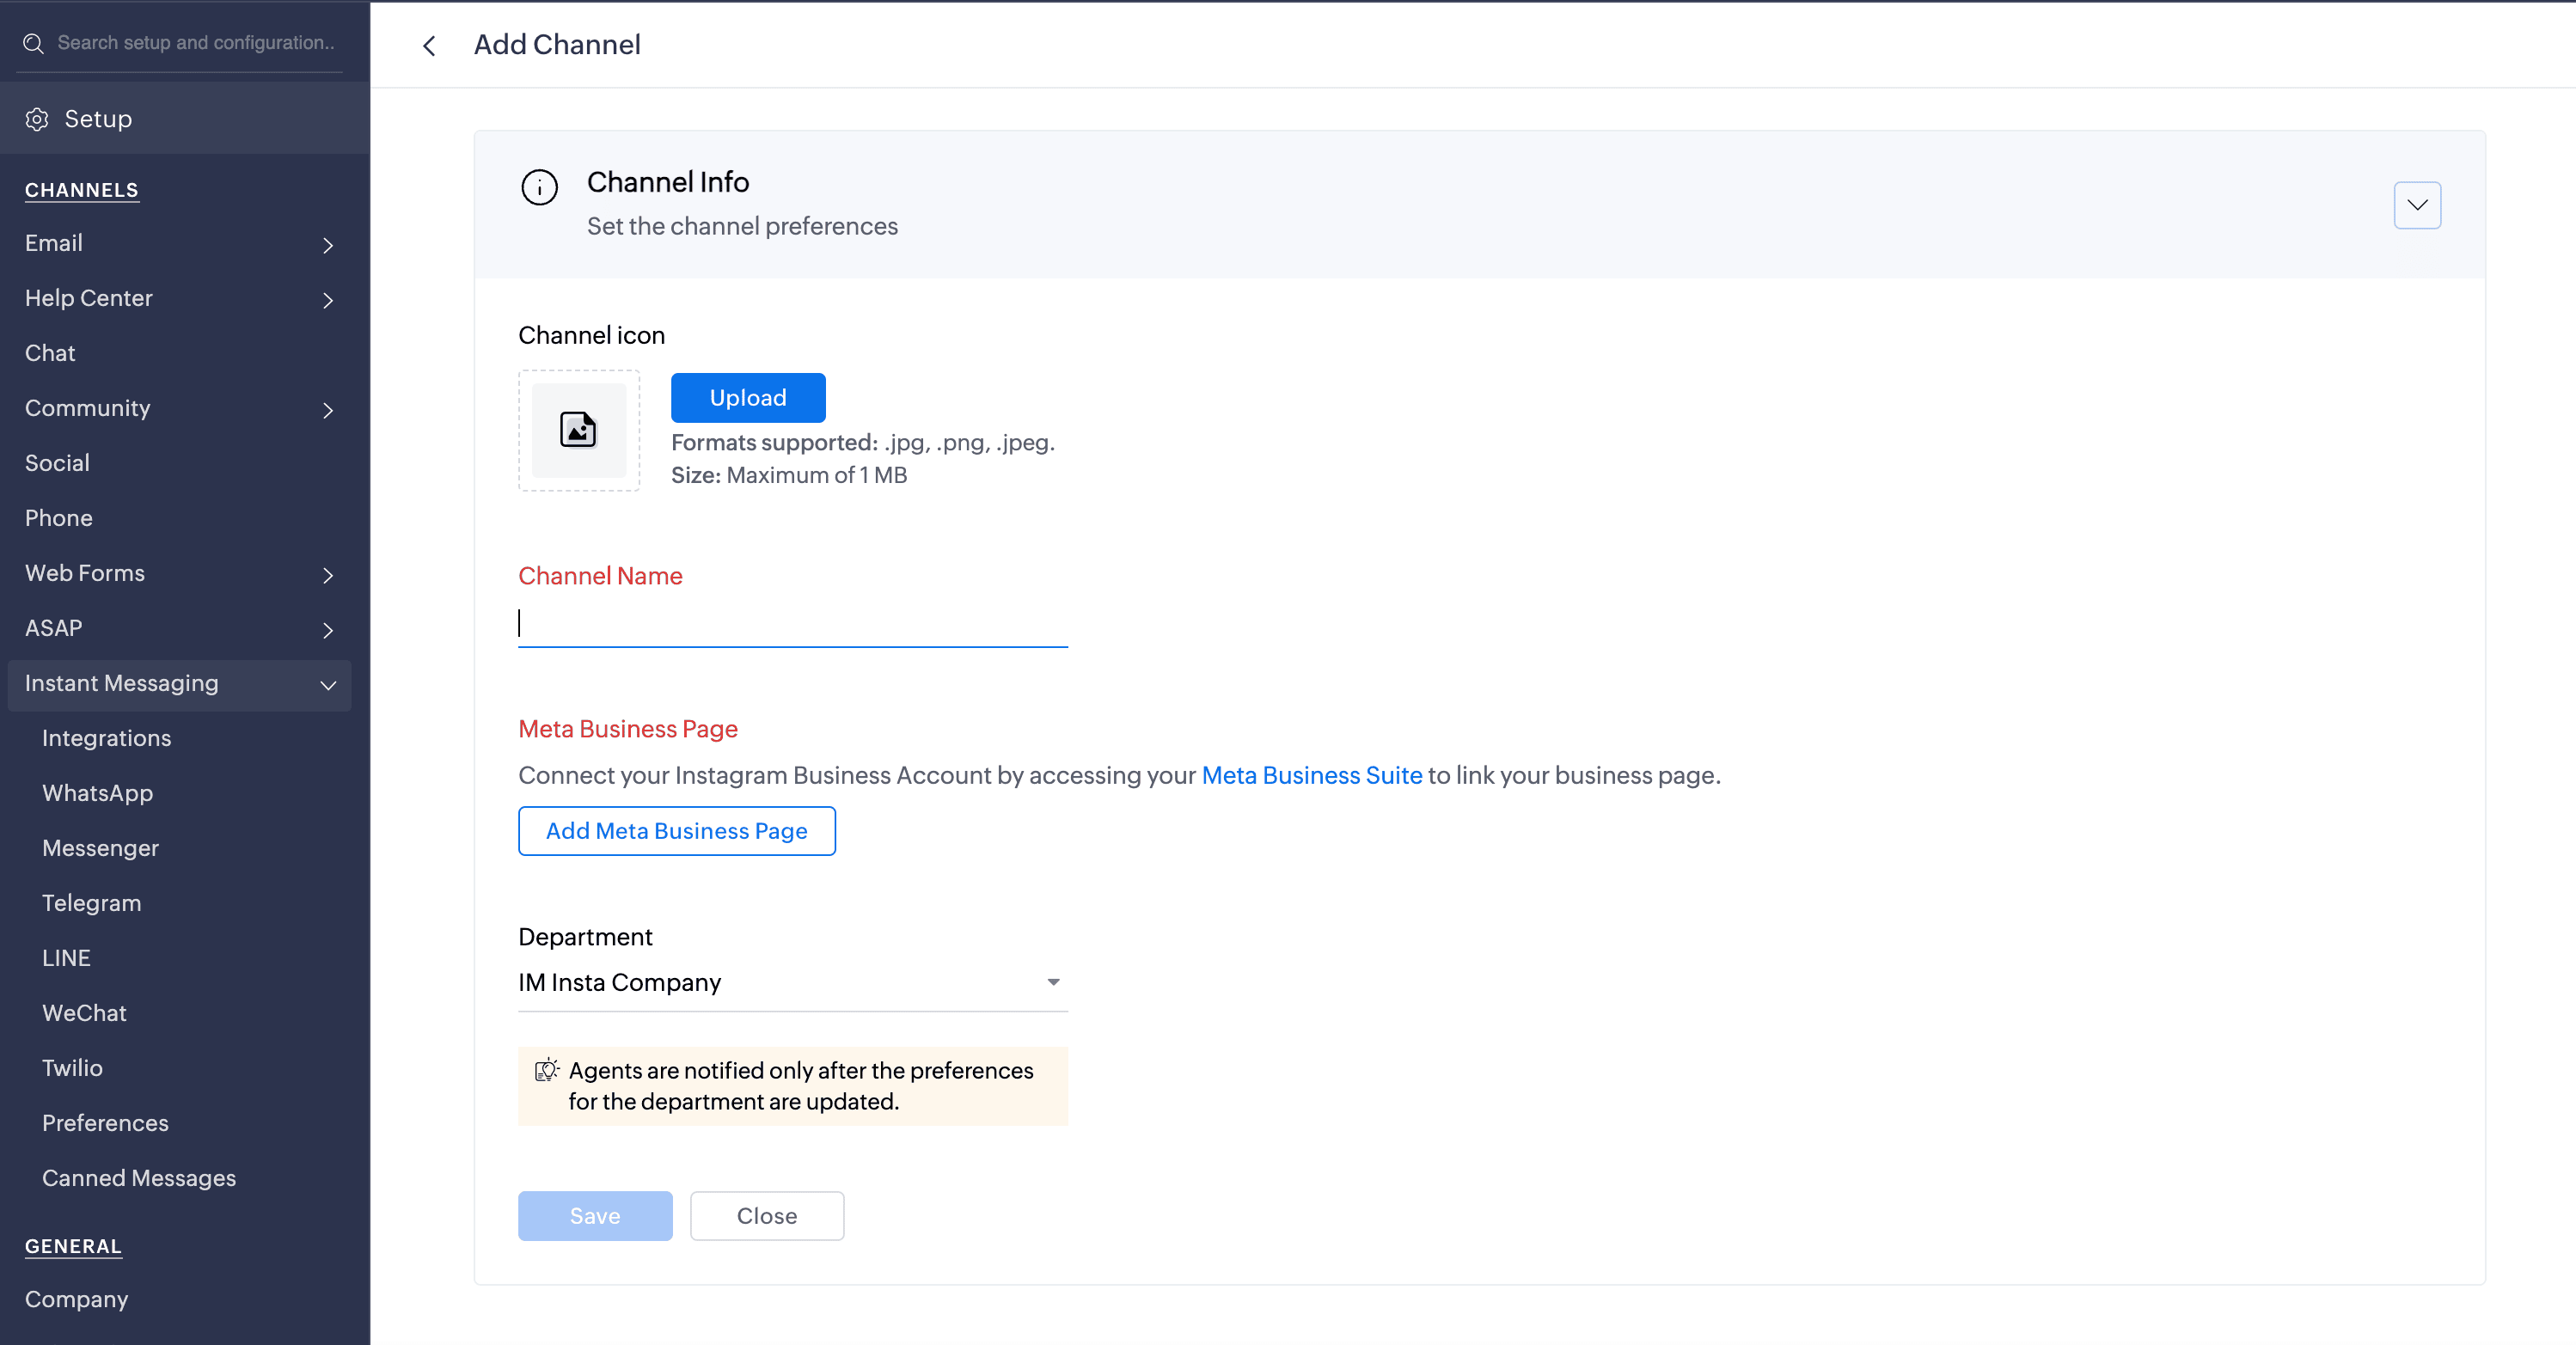Click the Channel Info circle icon
The image size is (2576, 1345).
[539, 187]
